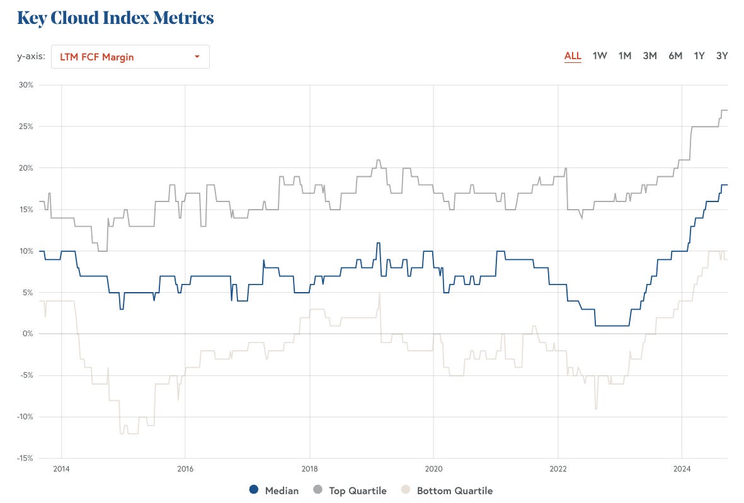This screenshot has height=503, width=744.
Task: Click the peak of the Top Quartile line
Action: click(x=723, y=111)
